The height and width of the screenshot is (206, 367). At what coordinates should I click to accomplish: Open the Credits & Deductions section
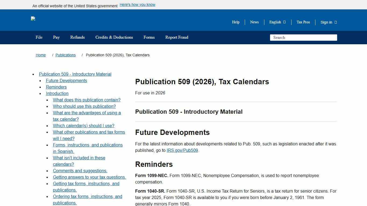coord(114,37)
